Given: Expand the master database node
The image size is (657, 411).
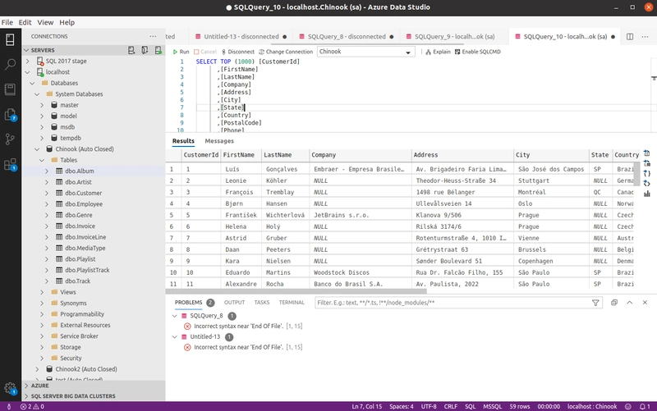Looking at the screenshot, I should [42, 105].
